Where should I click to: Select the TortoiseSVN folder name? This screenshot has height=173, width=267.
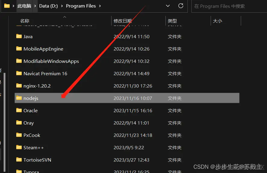pos(37,160)
